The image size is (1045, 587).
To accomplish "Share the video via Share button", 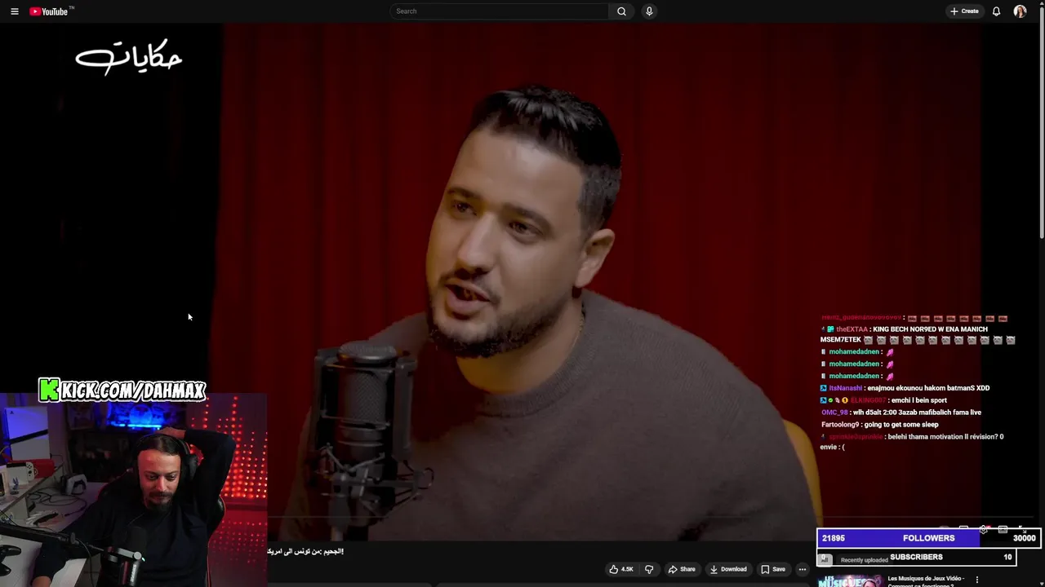I will (x=682, y=569).
